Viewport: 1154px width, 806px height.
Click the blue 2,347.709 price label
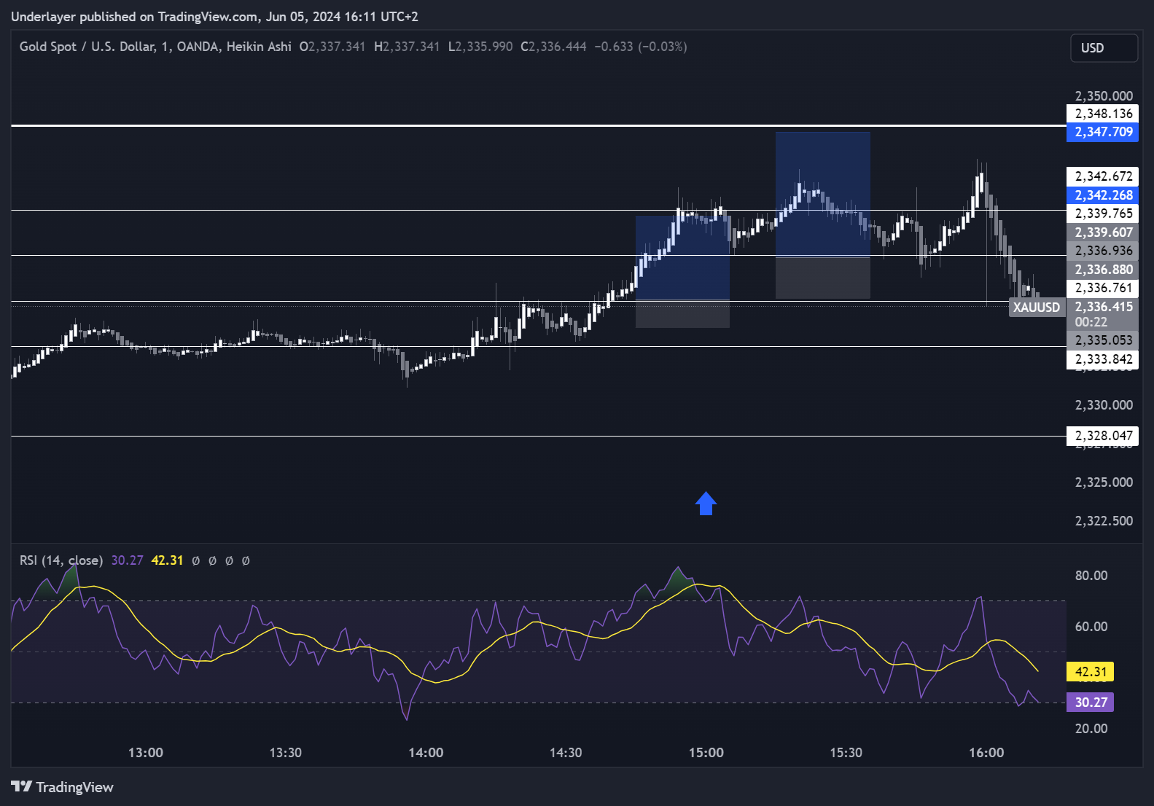coord(1102,132)
